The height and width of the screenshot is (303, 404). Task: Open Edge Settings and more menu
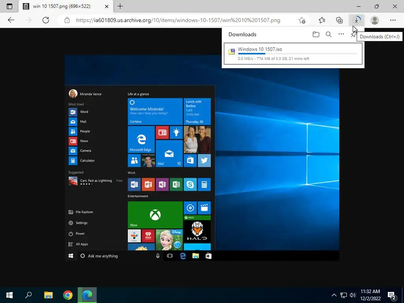point(393,20)
